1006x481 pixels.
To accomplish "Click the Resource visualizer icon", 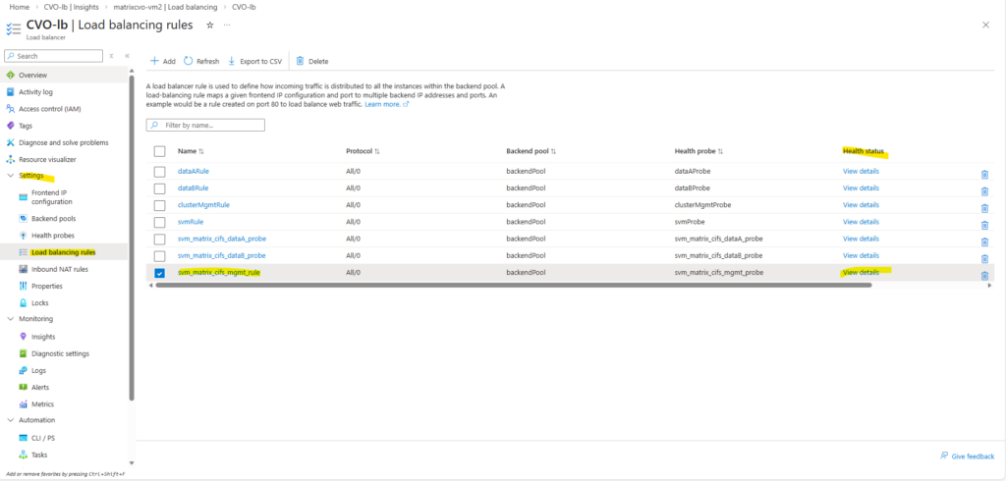I will pos(10,159).
